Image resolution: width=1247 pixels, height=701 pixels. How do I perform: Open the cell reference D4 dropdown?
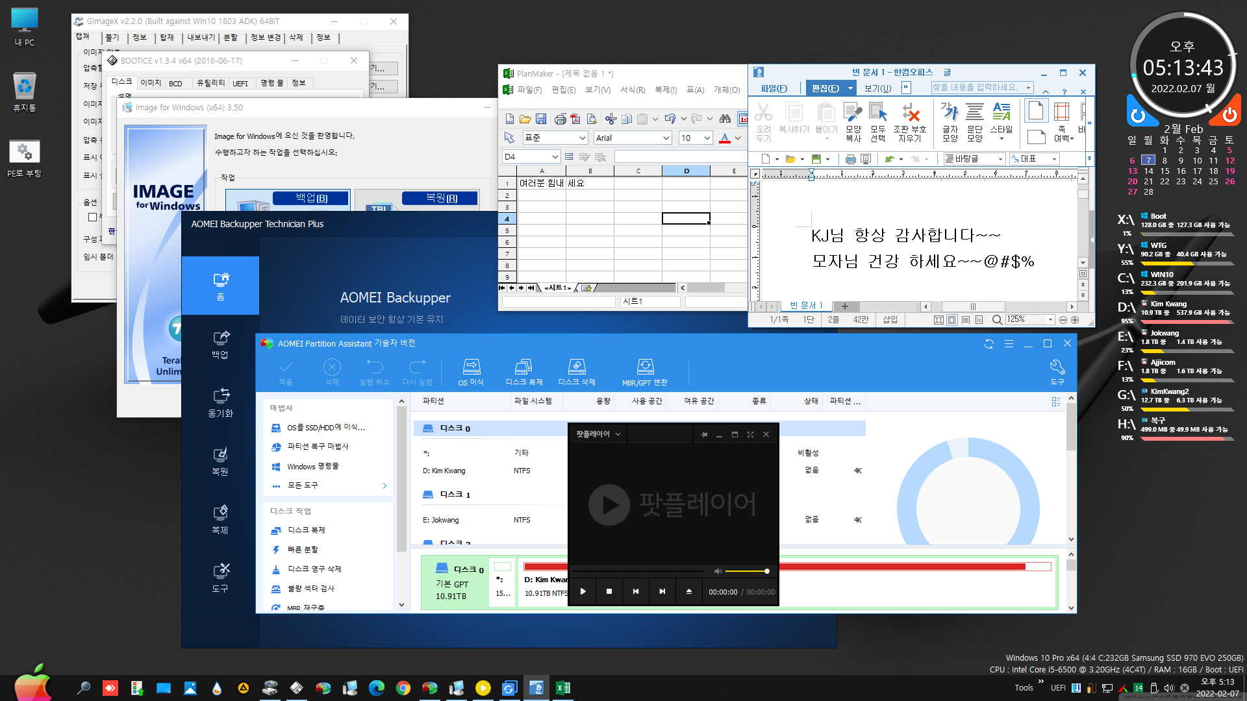555,156
